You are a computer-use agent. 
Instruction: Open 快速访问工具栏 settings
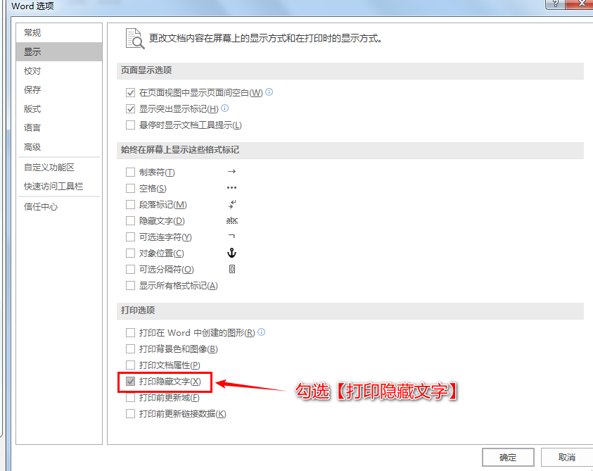pyautogui.click(x=59, y=187)
